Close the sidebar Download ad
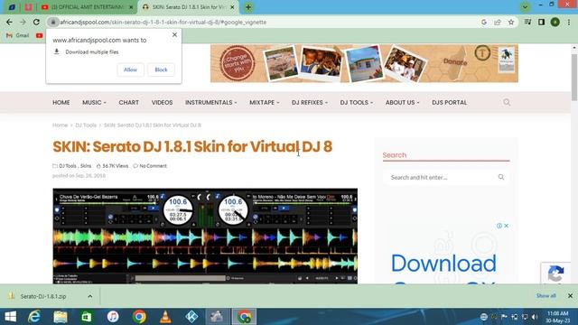The width and height of the screenshot is (578, 325). click(x=507, y=226)
